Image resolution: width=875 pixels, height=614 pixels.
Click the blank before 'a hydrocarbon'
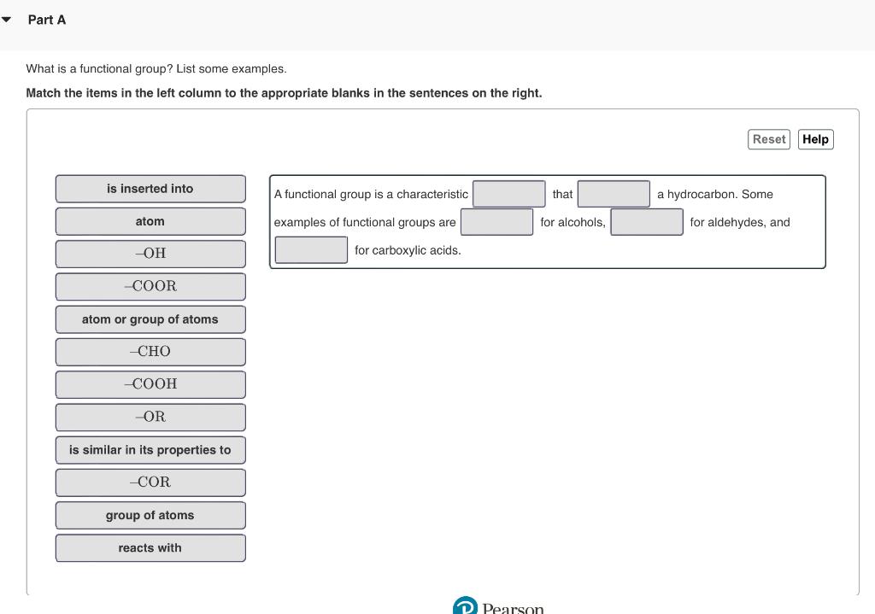614,193
